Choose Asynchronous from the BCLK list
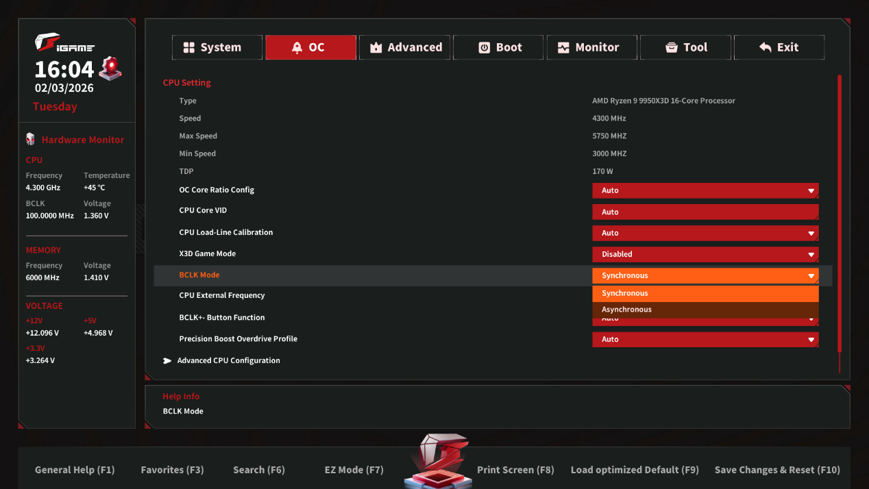This screenshot has width=869, height=489. (x=705, y=310)
